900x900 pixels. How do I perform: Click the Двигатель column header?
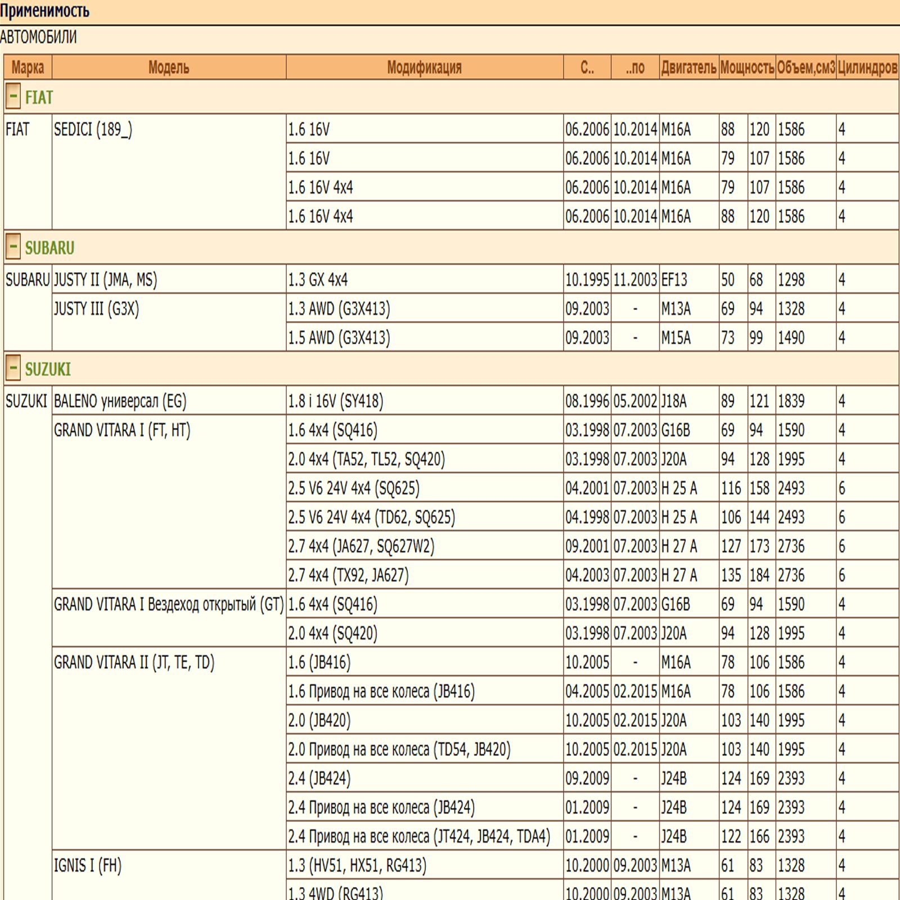[688, 67]
